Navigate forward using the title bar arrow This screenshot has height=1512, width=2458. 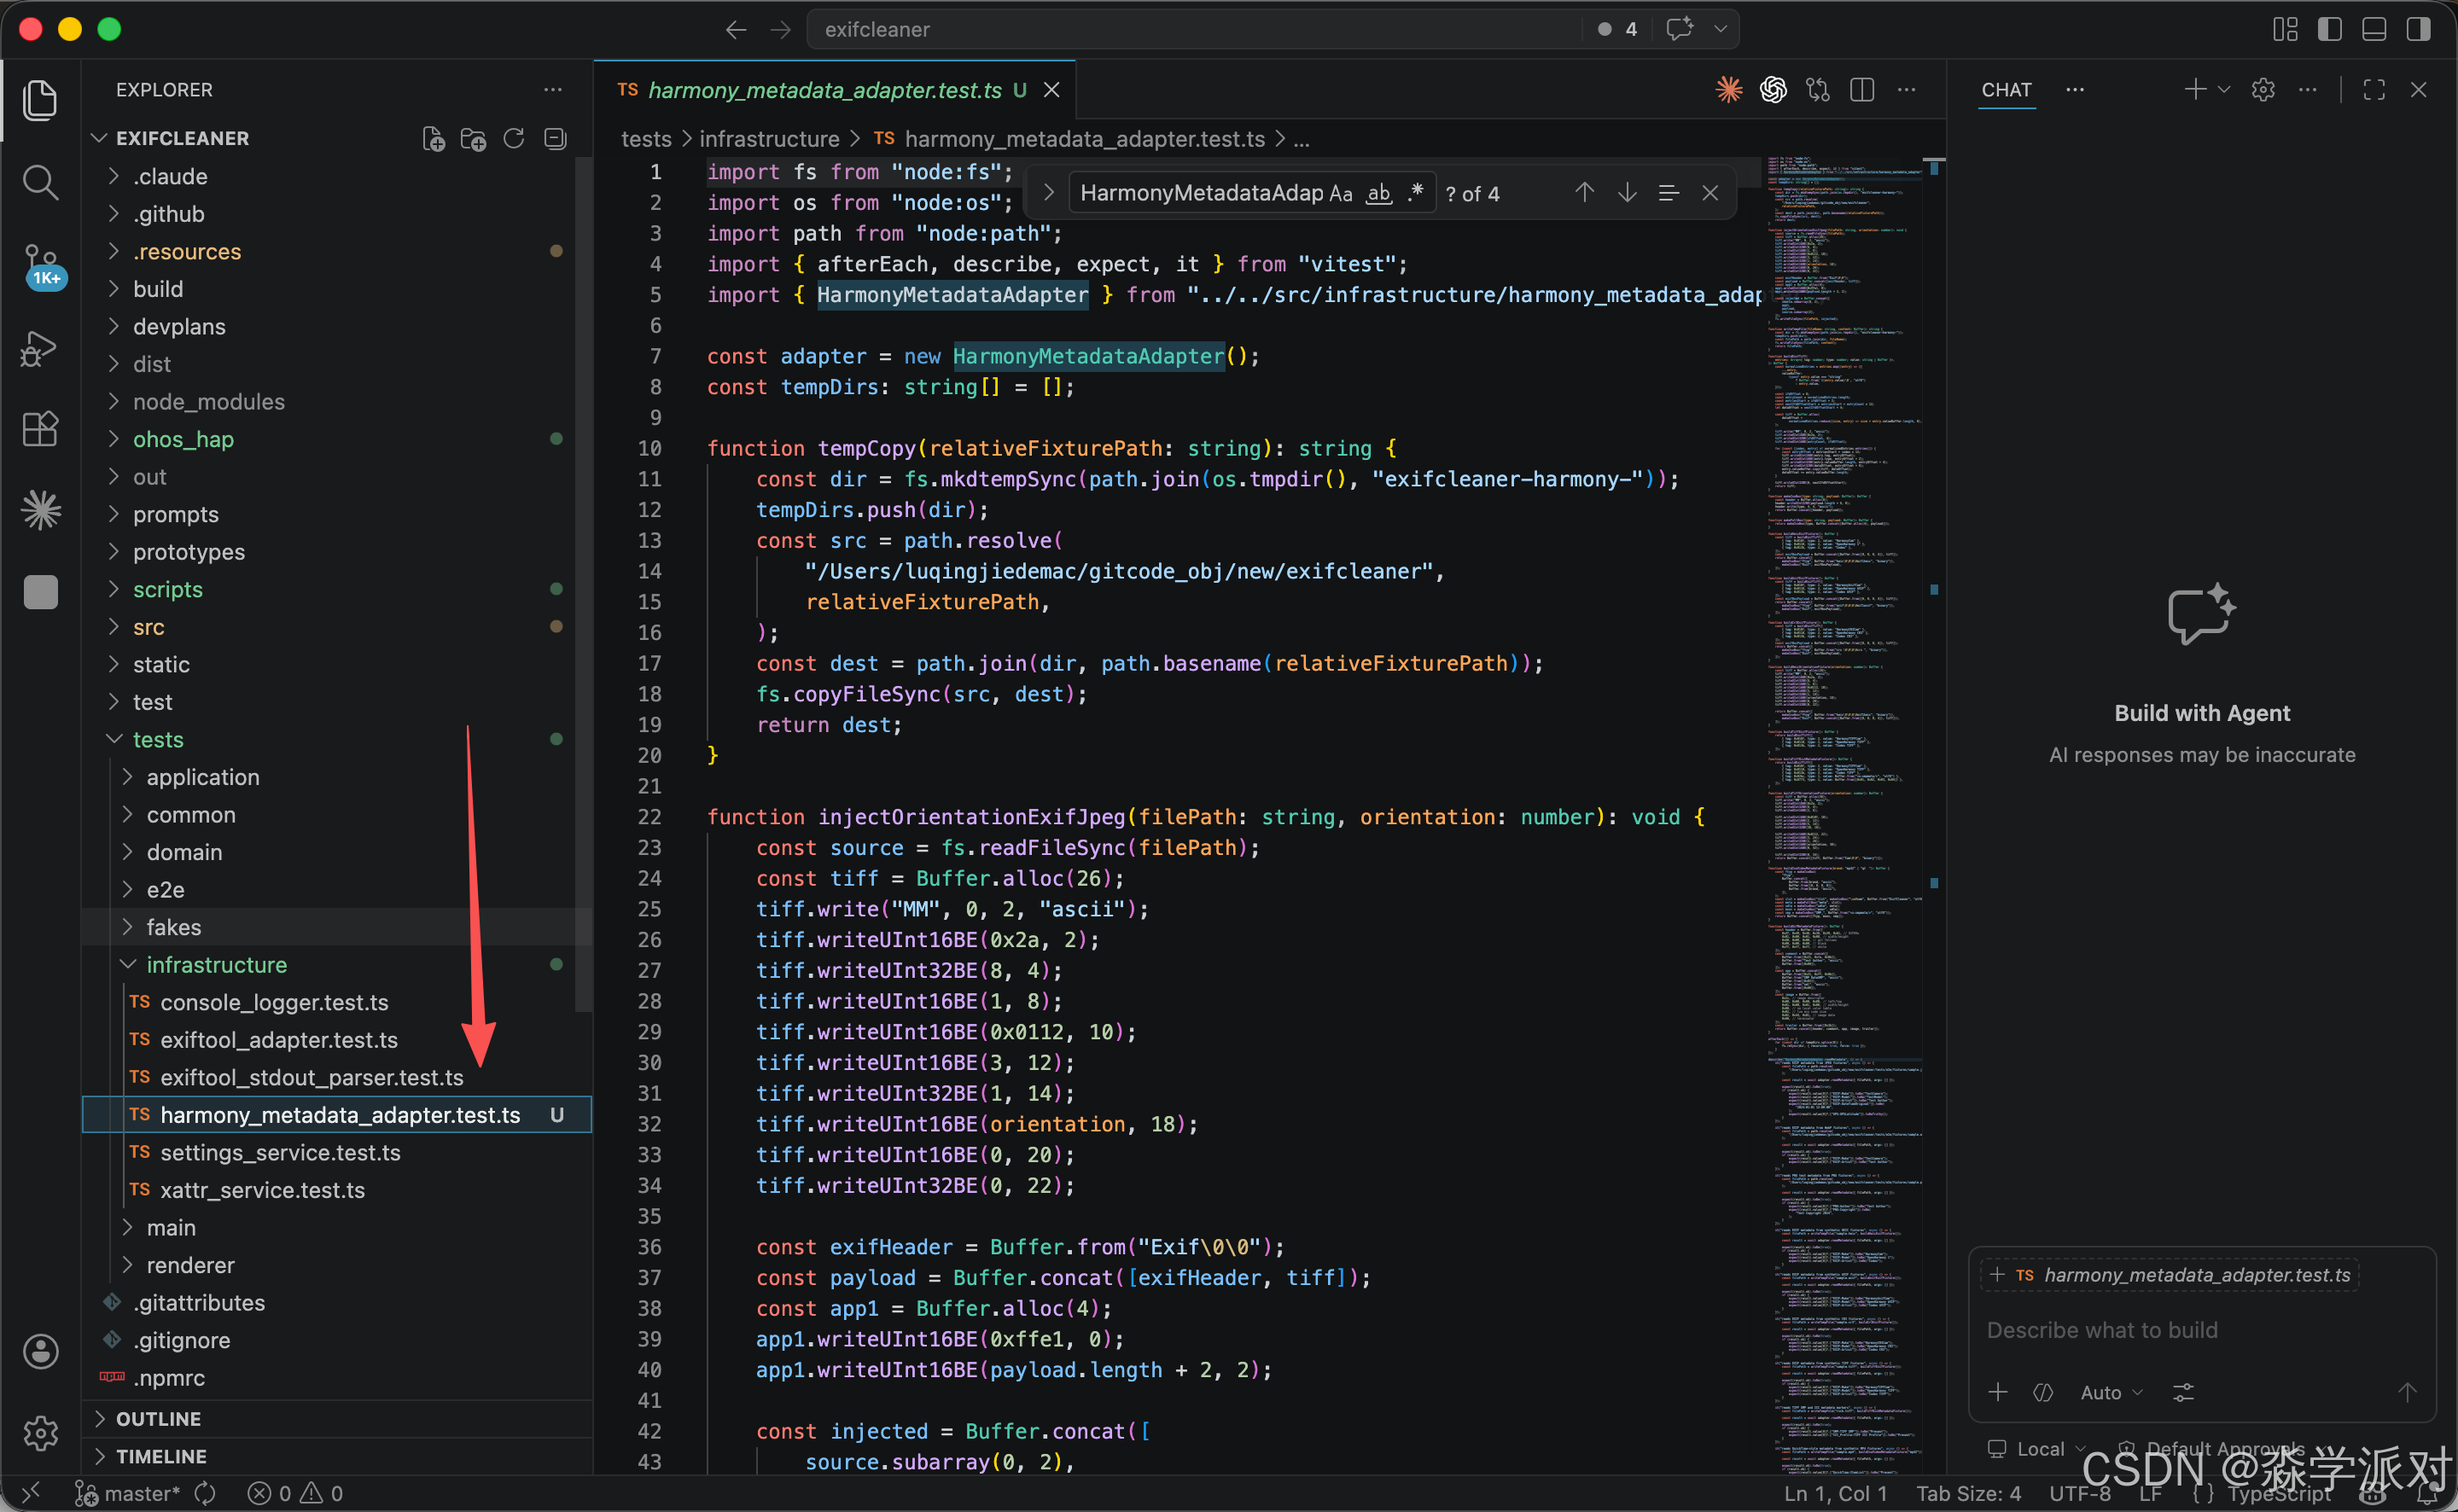(780, 30)
